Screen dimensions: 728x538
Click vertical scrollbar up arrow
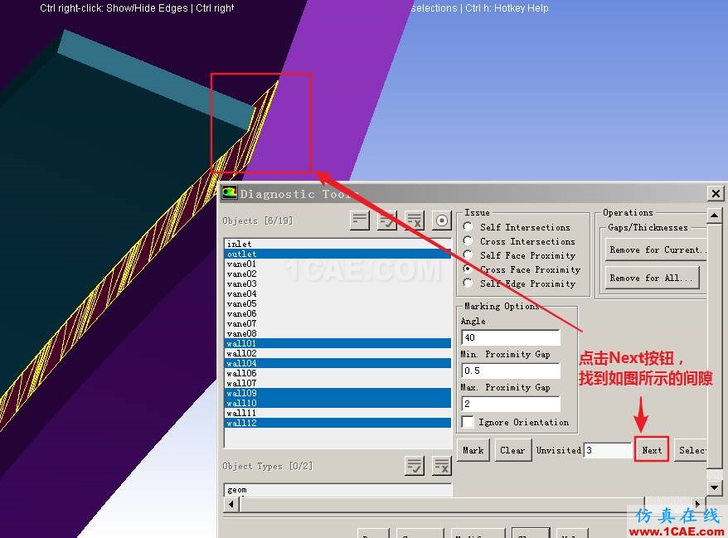714,215
